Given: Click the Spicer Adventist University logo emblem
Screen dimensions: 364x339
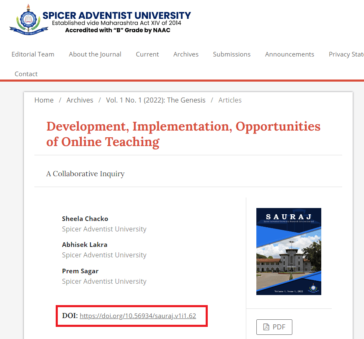Looking at the screenshot, I should [28, 20].
